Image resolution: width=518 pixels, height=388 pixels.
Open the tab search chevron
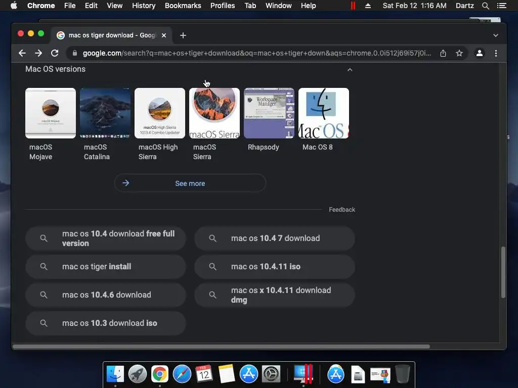[x=496, y=35]
